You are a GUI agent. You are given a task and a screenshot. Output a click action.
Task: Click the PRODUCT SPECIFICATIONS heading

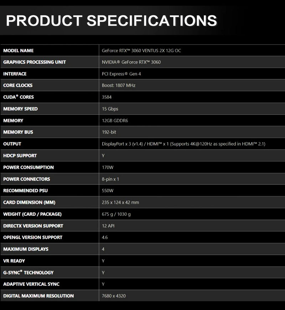(112, 20)
